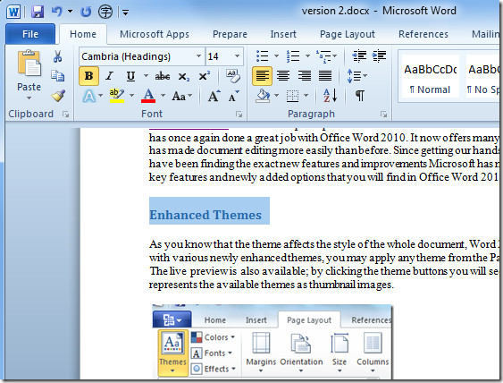Viewport: 503px width, 383px height.
Task: Open the highlight color picker arrow
Action: point(131,96)
